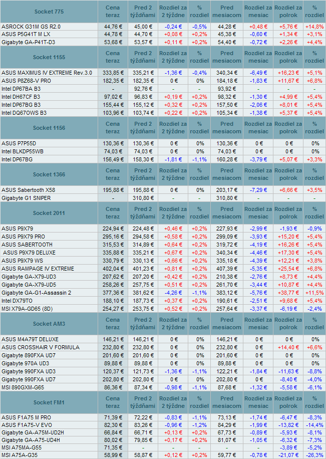Click ASROCK G31M half-year percent +14,8%
This screenshot has height=459, width=326.
tap(314, 27)
